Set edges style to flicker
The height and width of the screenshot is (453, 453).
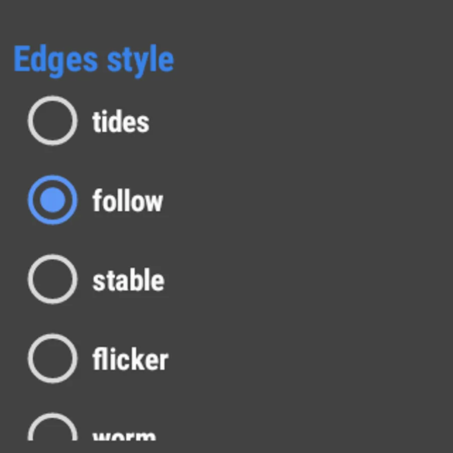[x=52, y=358]
